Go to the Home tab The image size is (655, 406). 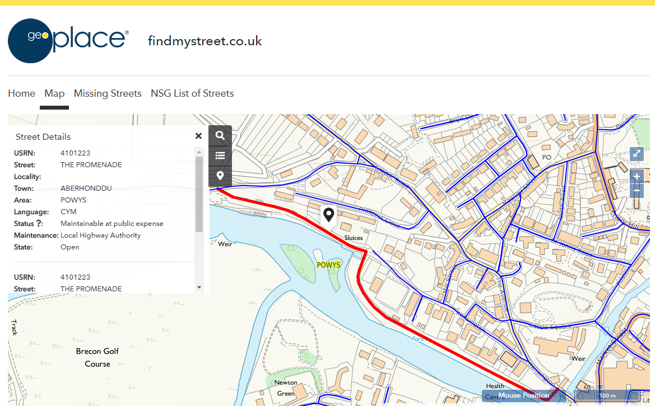pos(21,93)
